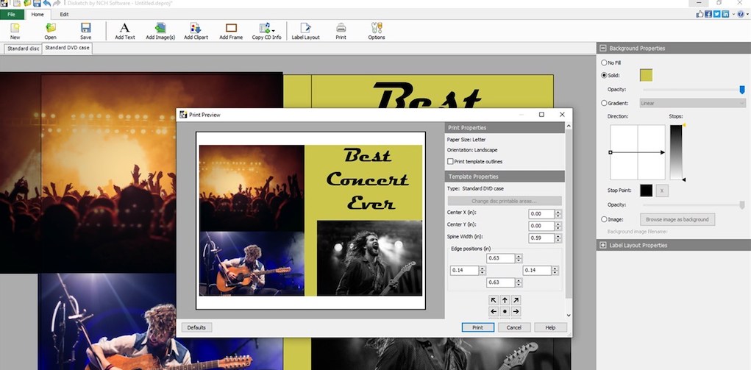
Task: Switch to the Standard disc tab
Action: (22, 49)
